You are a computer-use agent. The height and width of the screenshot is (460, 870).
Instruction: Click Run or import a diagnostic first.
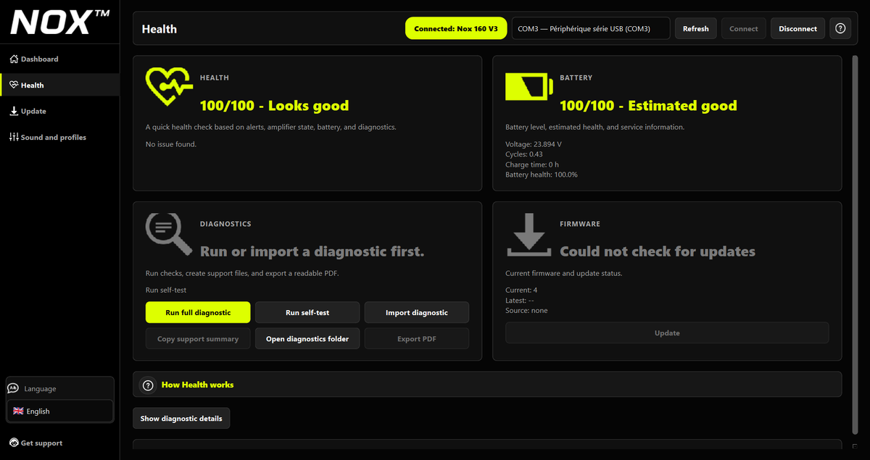coord(312,251)
